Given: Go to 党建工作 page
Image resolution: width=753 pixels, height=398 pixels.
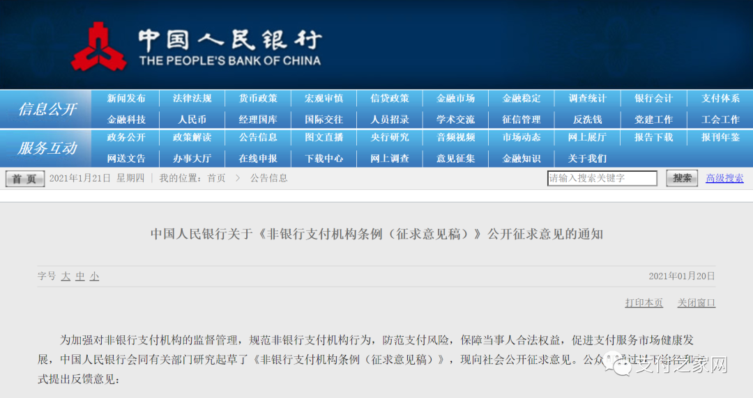Looking at the screenshot, I should [x=653, y=120].
